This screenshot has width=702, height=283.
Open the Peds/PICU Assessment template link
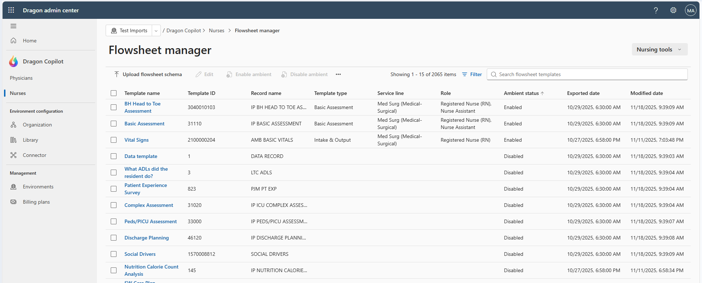pyautogui.click(x=151, y=221)
